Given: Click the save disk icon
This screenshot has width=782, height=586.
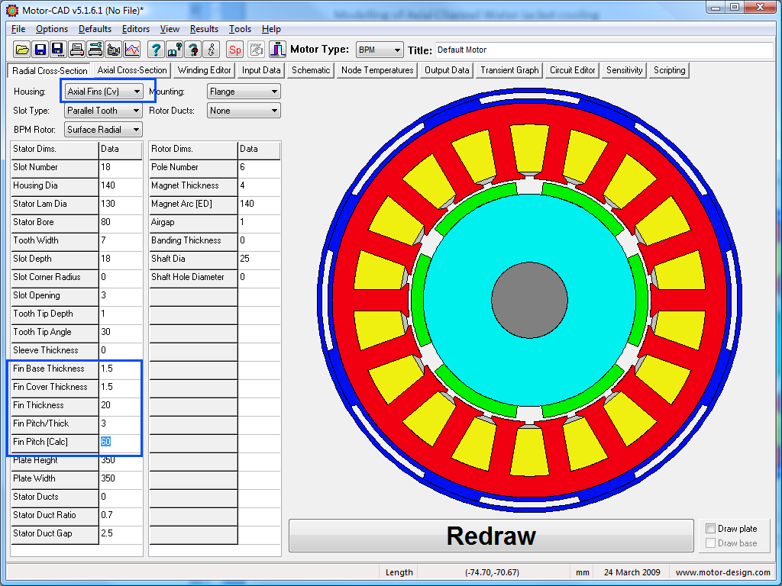Looking at the screenshot, I should click(x=40, y=50).
